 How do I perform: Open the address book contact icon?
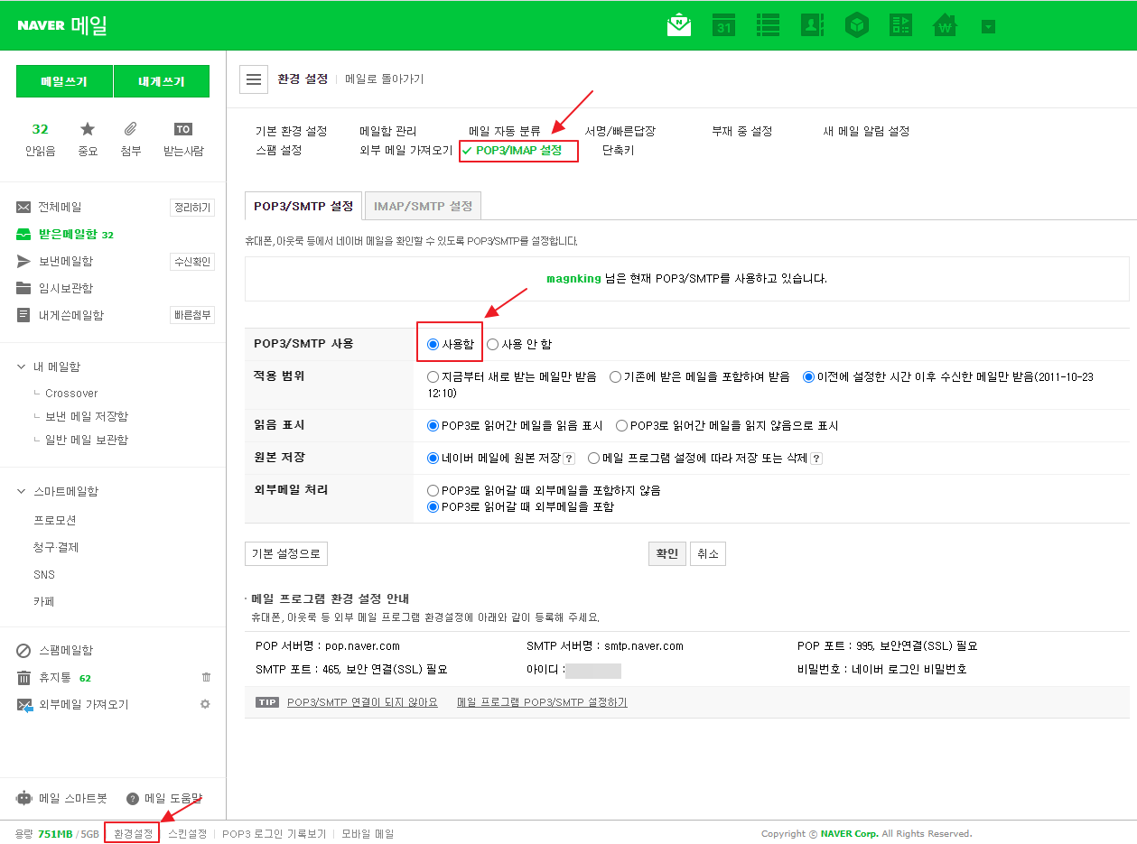tap(812, 25)
